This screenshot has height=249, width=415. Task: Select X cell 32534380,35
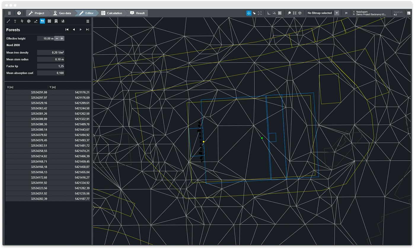(x=27, y=124)
